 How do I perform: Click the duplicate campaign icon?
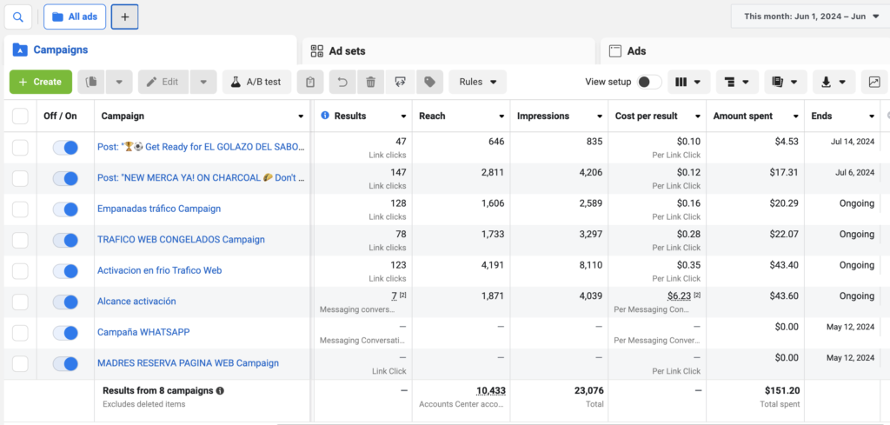[x=92, y=82]
